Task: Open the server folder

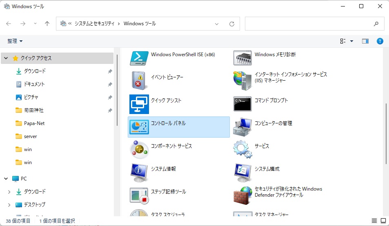Action: (31, 136)
